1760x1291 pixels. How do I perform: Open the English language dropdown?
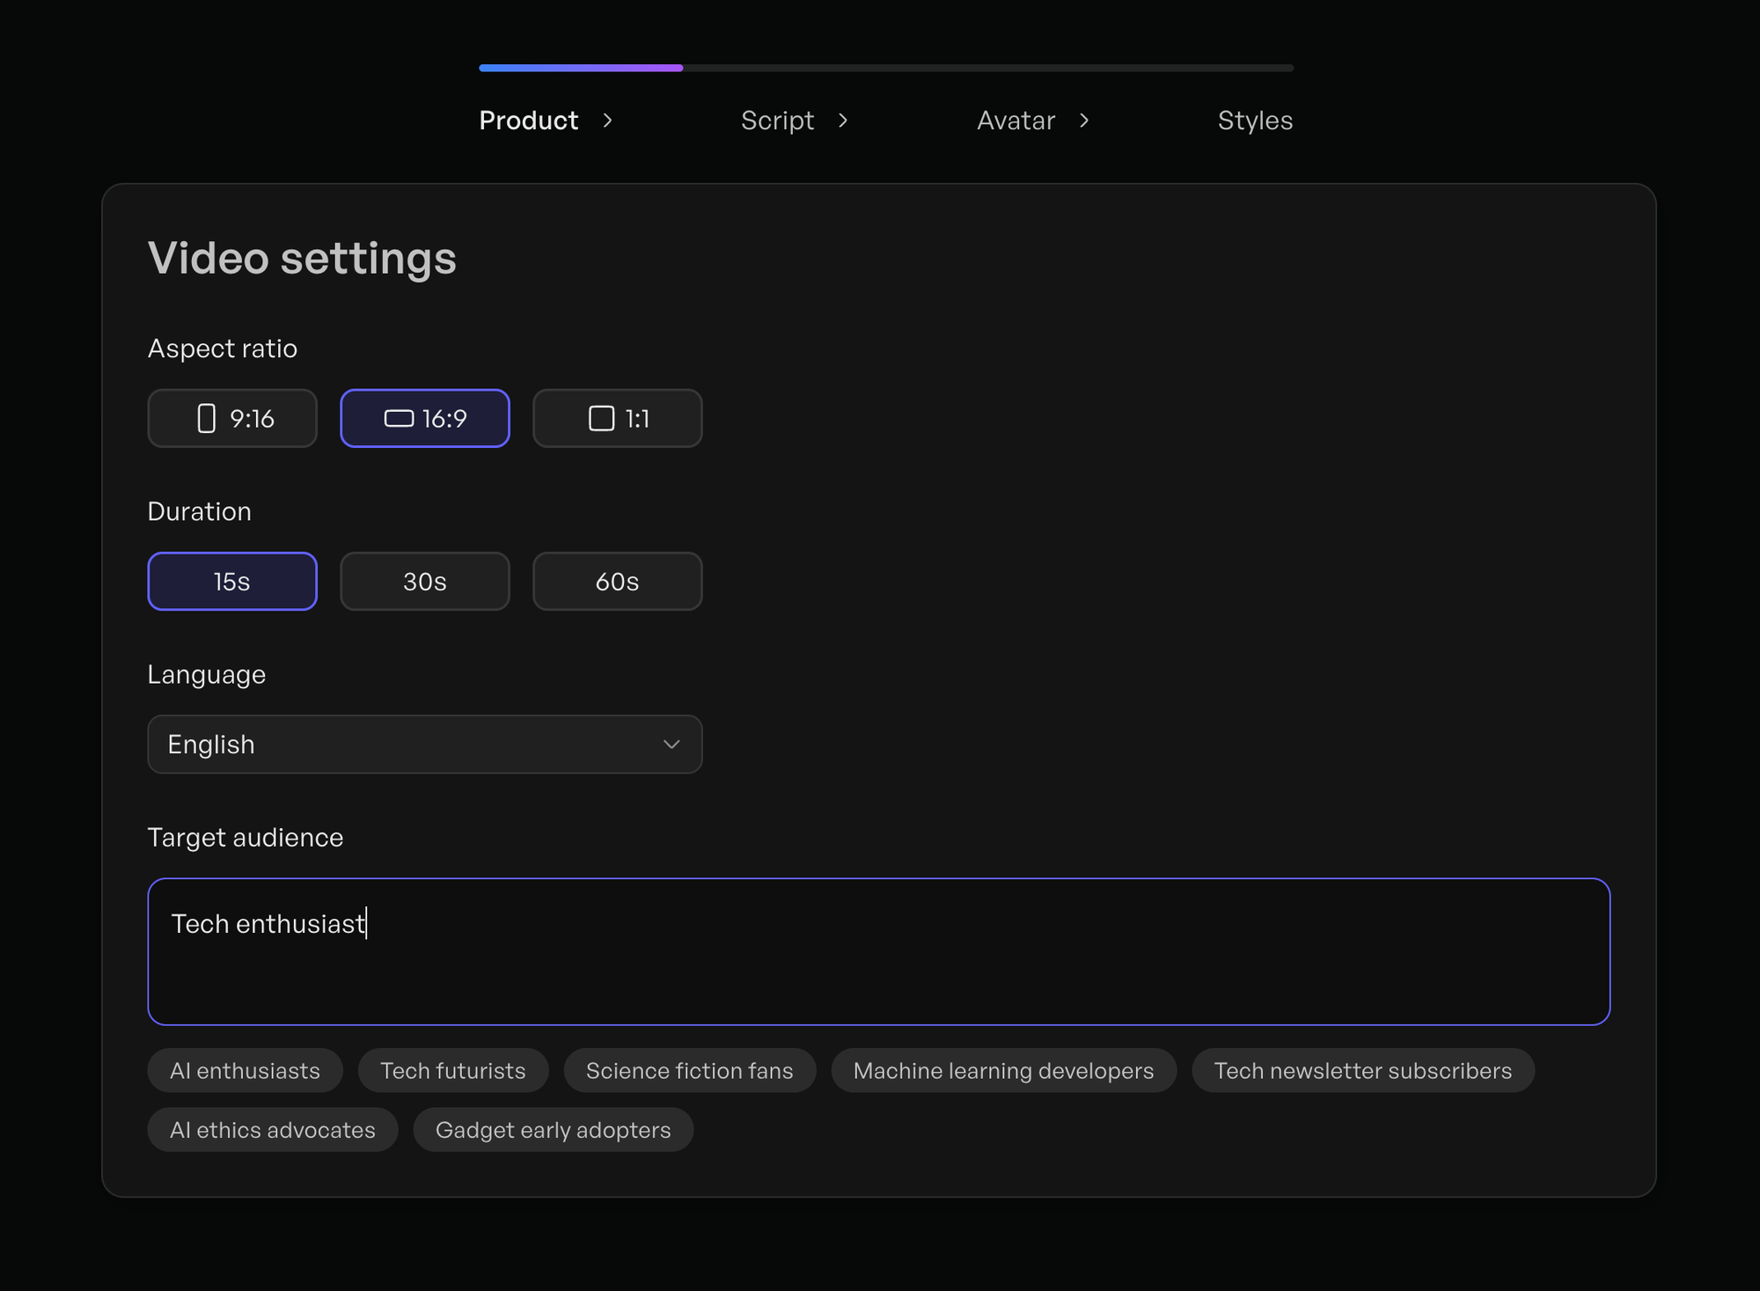[x=405, y=744]
